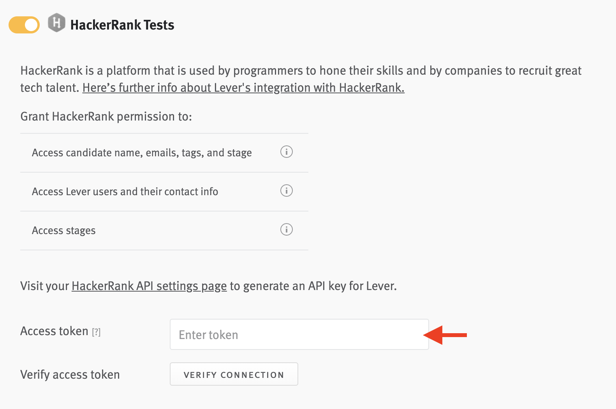The image size is (616, 409).
Task: Click the HackerRank hexagon logo icon
Action: (x=56, y=23)
